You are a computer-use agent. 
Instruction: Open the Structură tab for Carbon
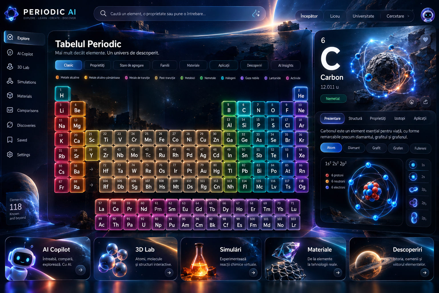click(355, 118)
